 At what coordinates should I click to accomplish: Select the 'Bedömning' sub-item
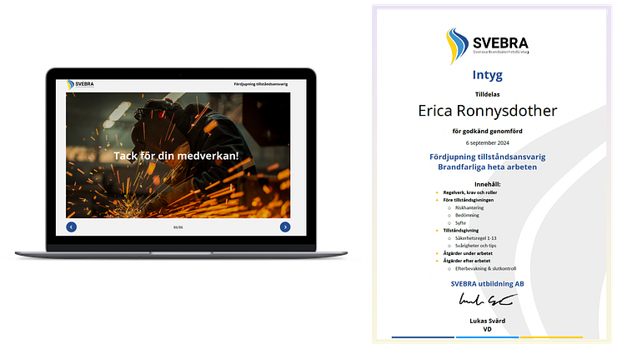(467, 215)
